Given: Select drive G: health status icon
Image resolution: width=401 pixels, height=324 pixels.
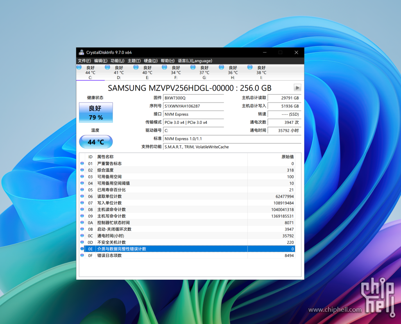Looking at the screenshot, I should click(x=193, y=67).
